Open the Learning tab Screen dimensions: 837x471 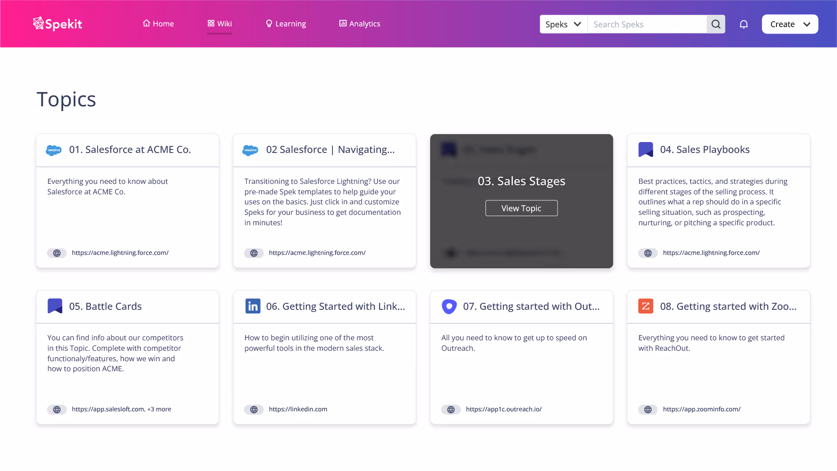point(286,24)
